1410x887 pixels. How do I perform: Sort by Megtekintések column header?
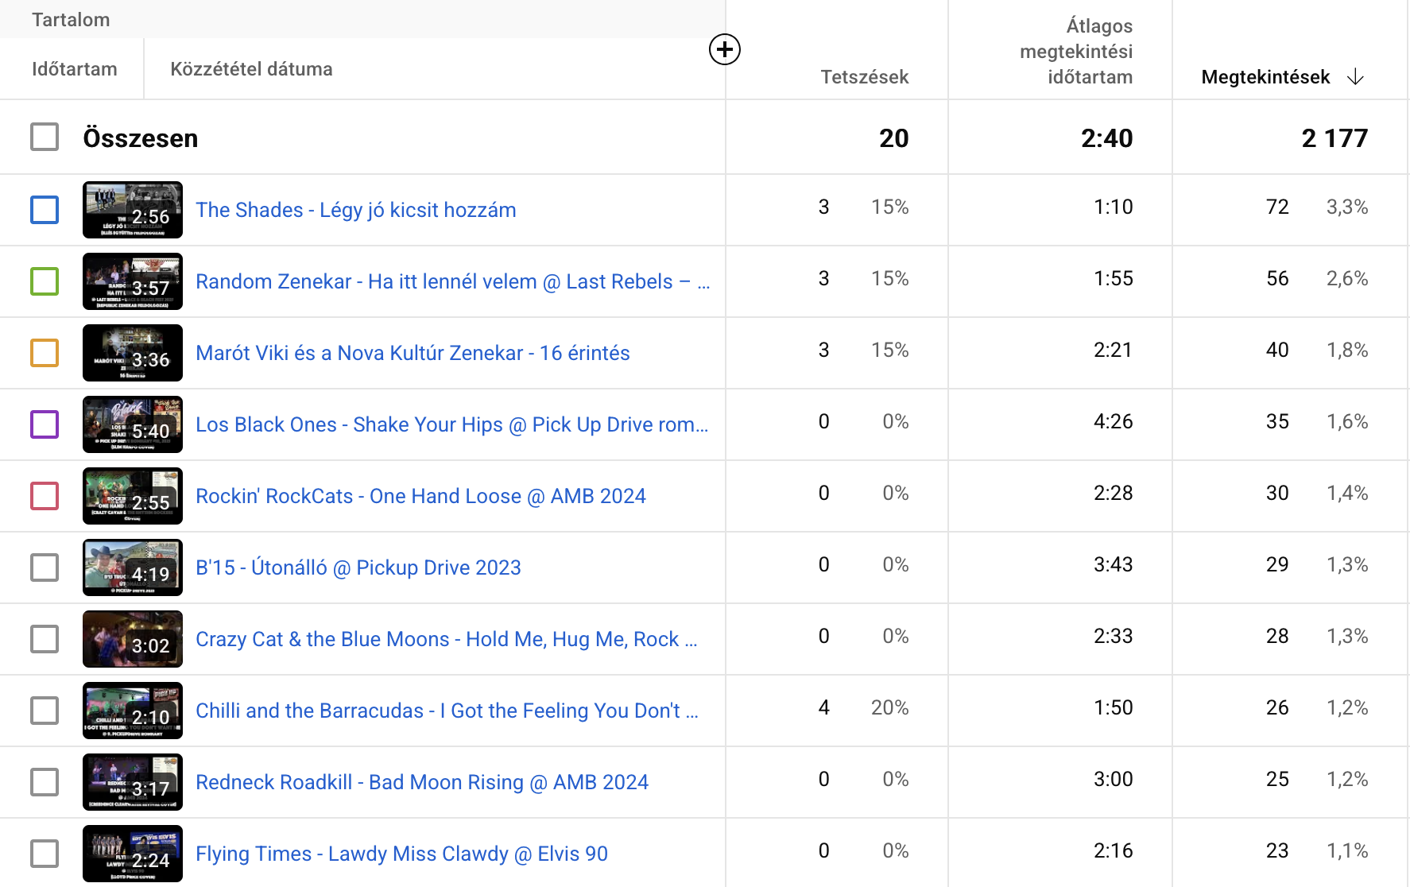1265,77
